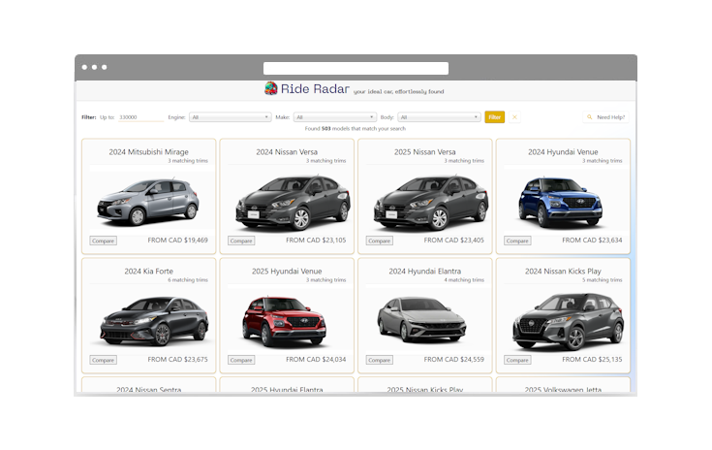Screen dimensions: 712x450
Task: Compare the 2024 Mitsubishi Mirage
Action: pyautogui.click(x=103, y=241)
